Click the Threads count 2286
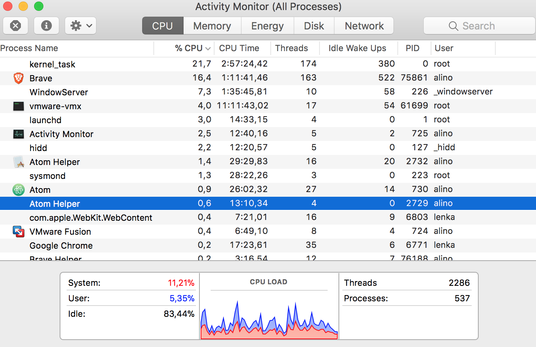 [x=459, y=283]
